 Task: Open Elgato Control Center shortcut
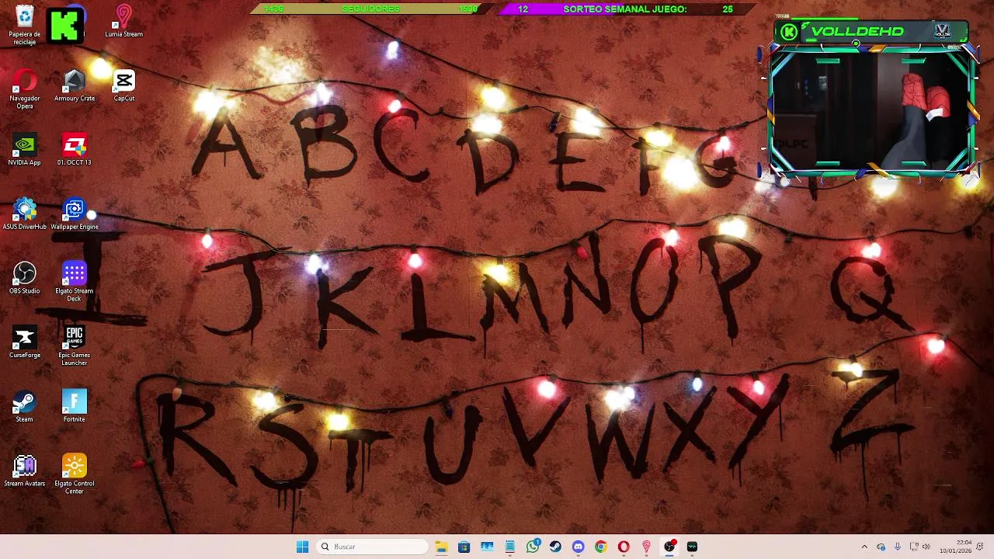(x=75, y=475)
